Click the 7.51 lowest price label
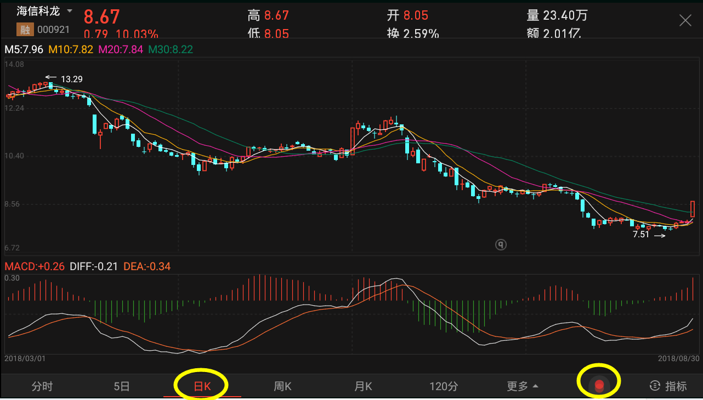The height and width of the screenshot is (400, 703). [641, 235]
